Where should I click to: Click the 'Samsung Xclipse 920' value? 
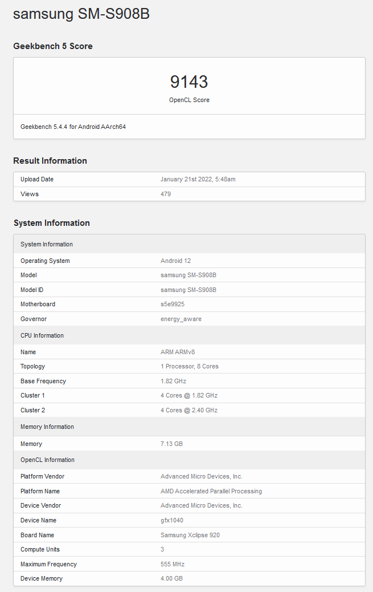190,535
